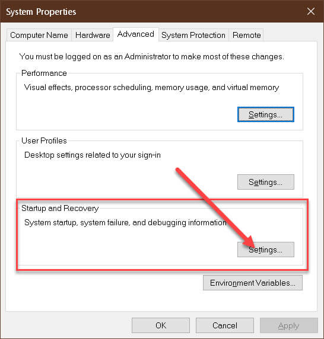The height and width of the screenshot is (339, 324).
Task: Open Environment Variables dialog
Action: tap(253, 283)
